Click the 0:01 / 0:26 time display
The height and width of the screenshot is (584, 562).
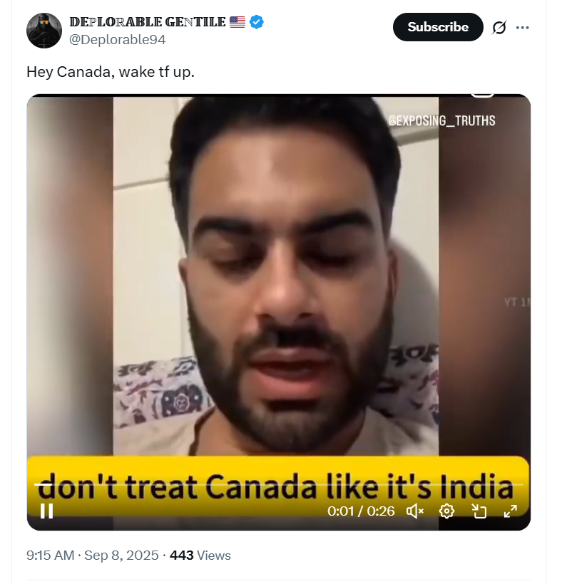361,511
